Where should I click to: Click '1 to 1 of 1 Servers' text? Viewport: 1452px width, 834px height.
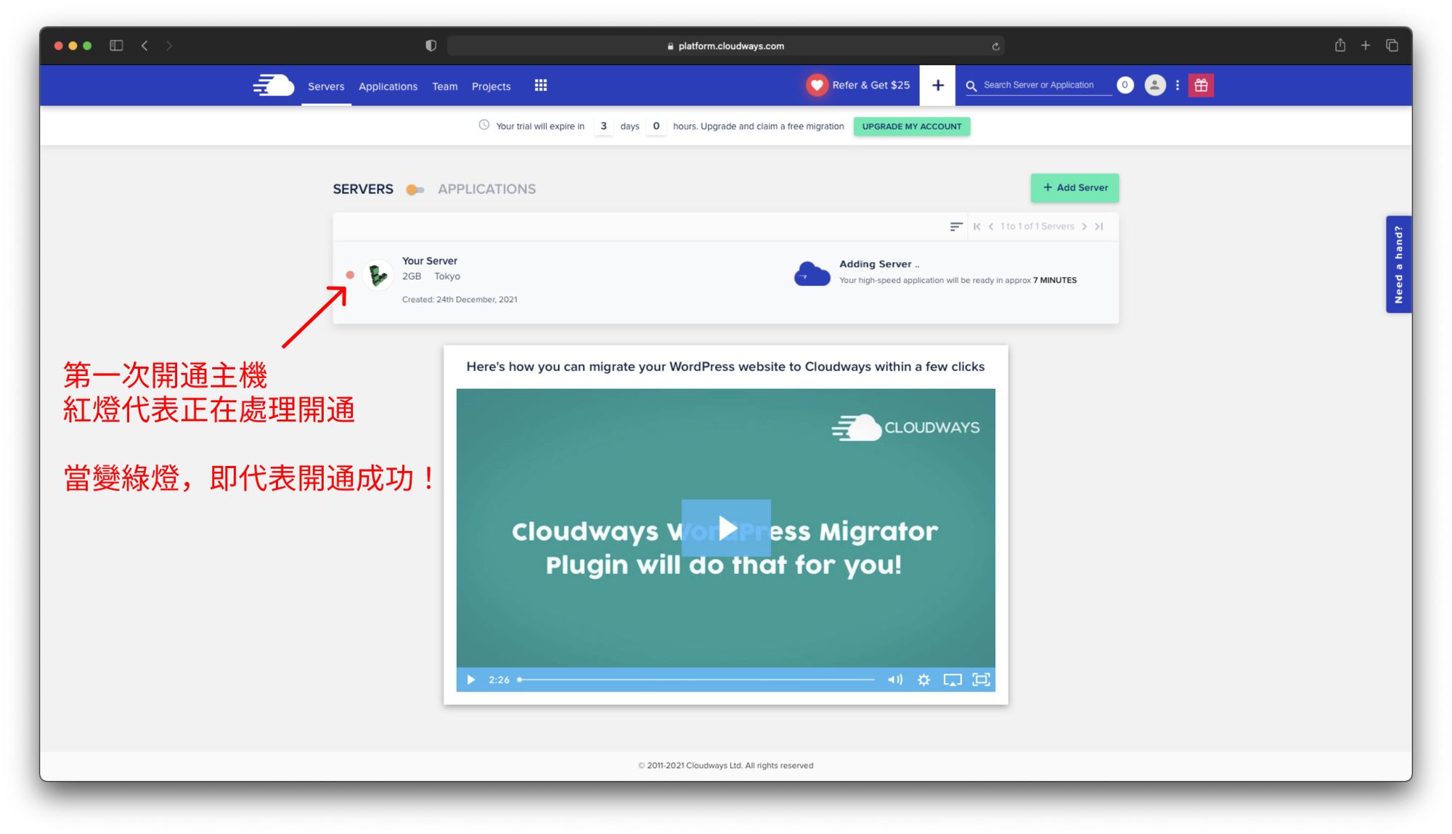click(1037, 226)
